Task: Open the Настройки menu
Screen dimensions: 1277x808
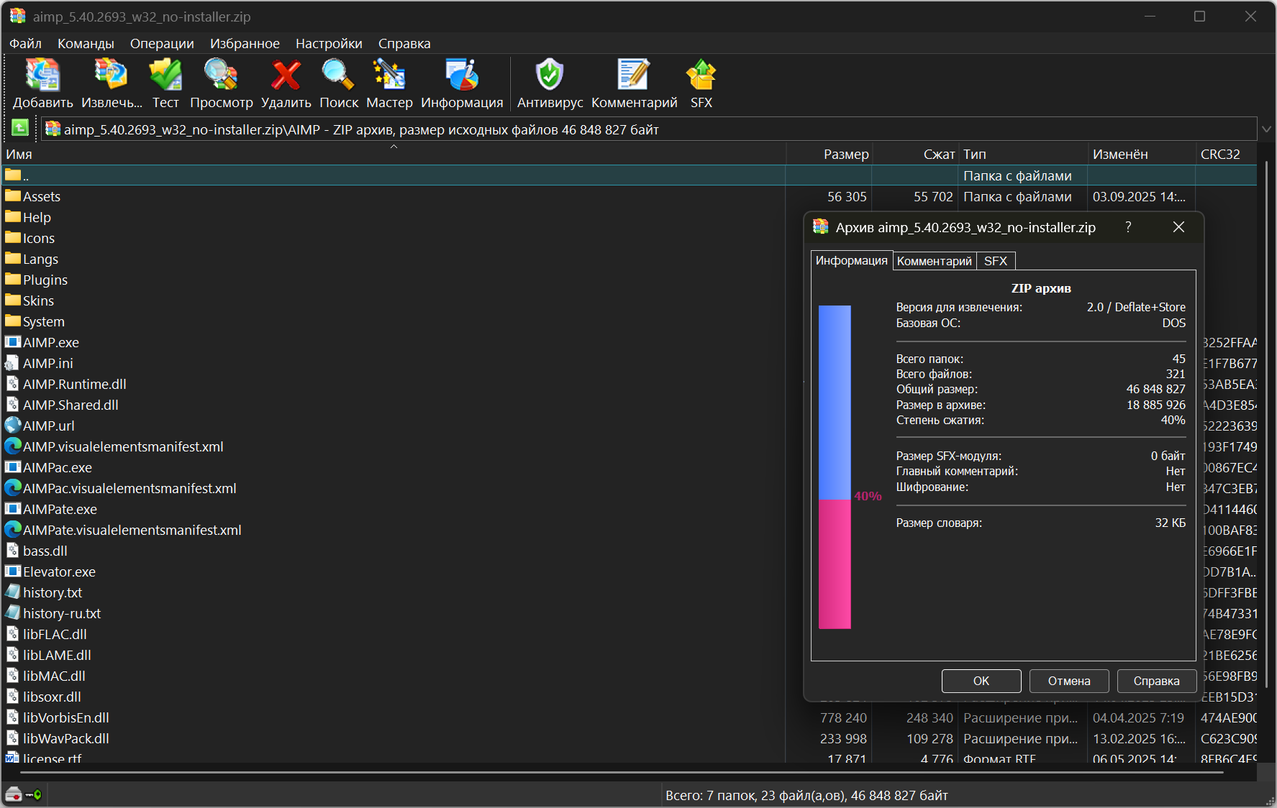Action: click(329, 43)
